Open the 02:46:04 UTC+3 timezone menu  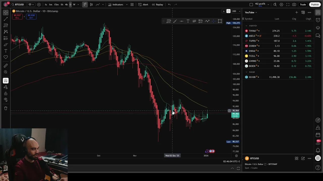pyautogui.click(x=231, y=161)
